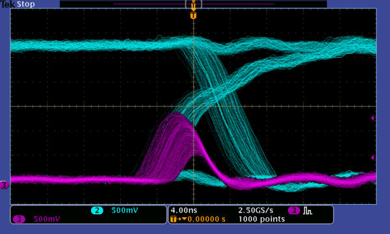Click the trigger bracket marker in record bar
The width and height of the screenshot is (390, 234).
[193, 5]
